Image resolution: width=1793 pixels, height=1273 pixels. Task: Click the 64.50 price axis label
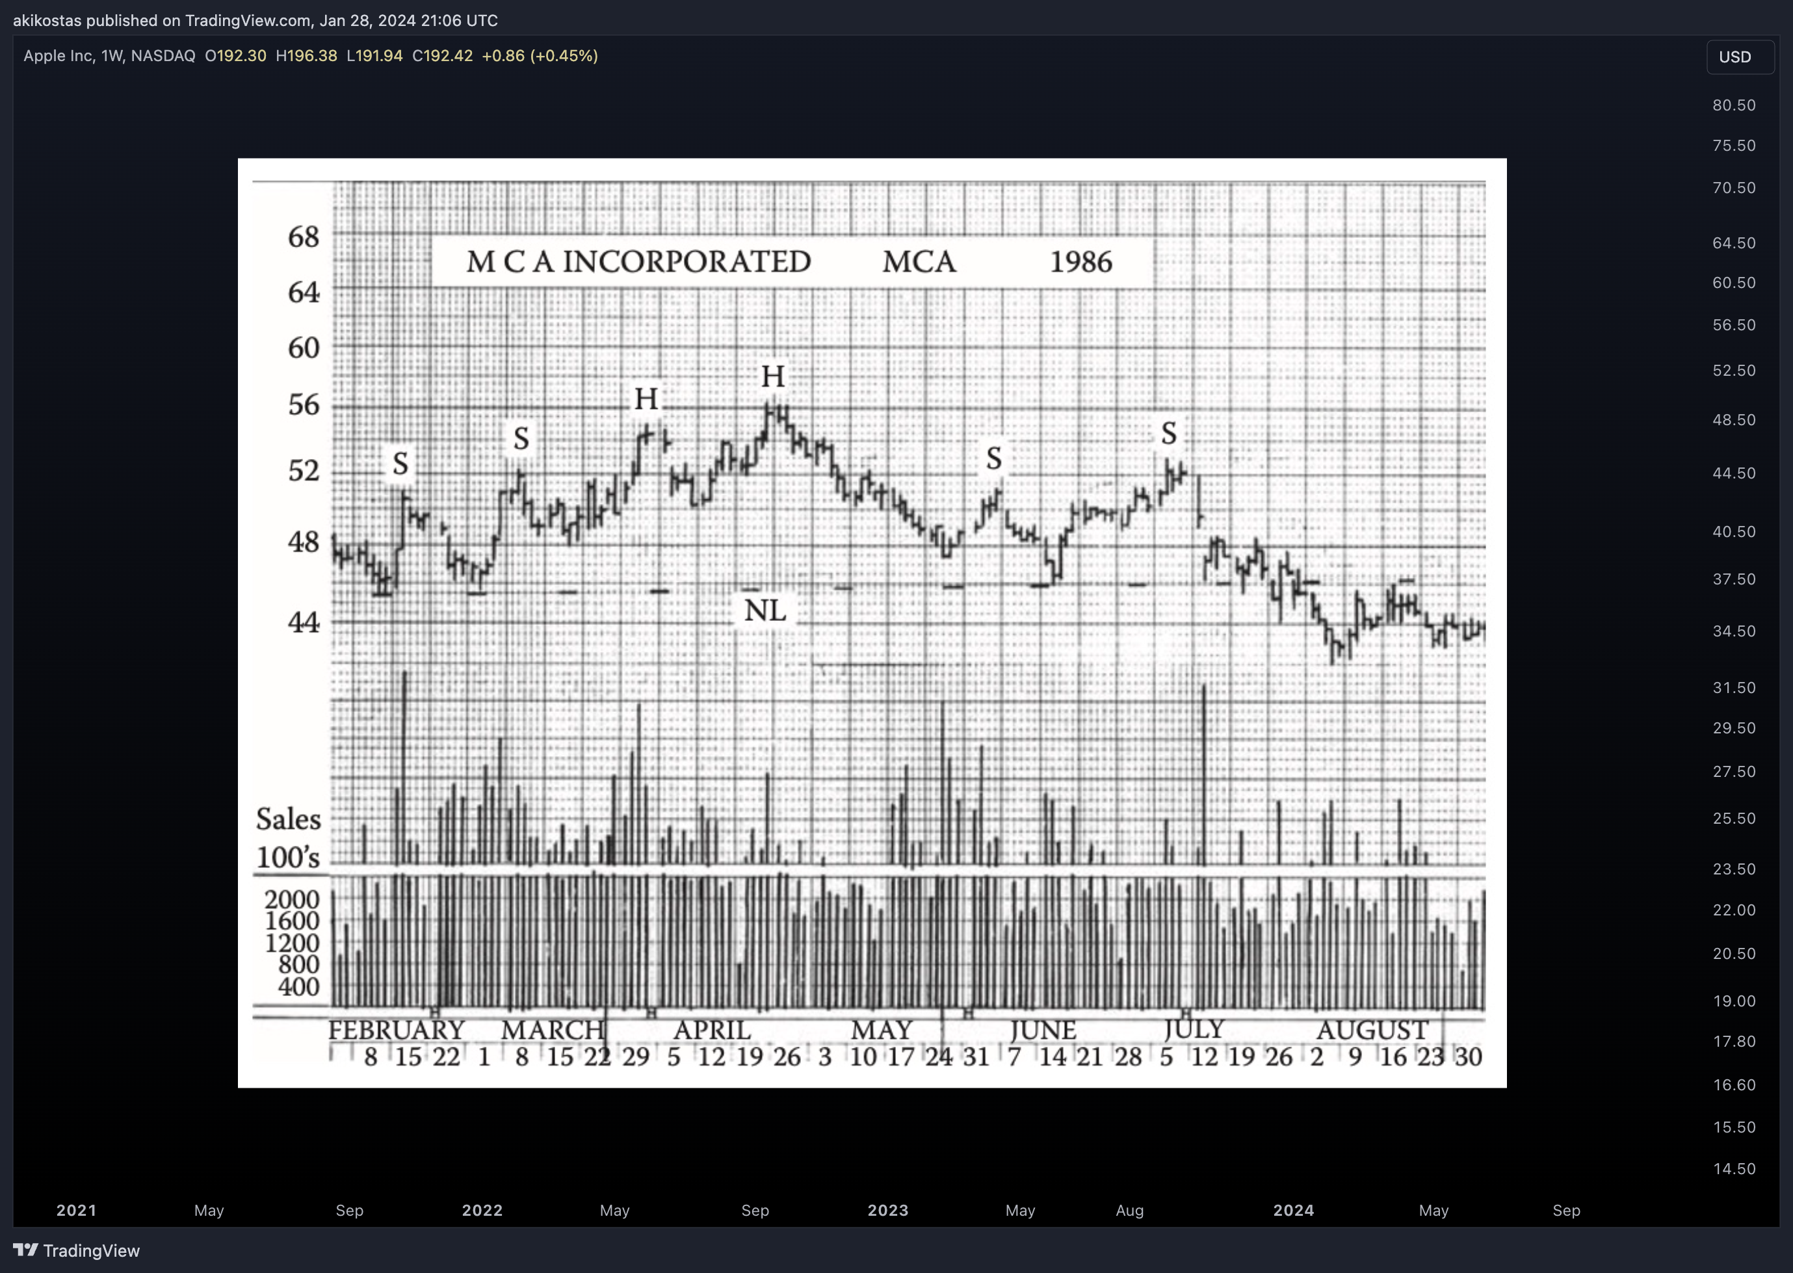click(x=1733, y=243)
